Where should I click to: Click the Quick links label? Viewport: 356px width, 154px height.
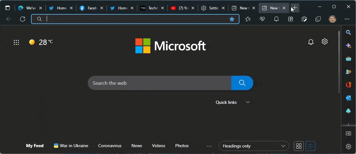pyautogui.click(x=226, y=102)
